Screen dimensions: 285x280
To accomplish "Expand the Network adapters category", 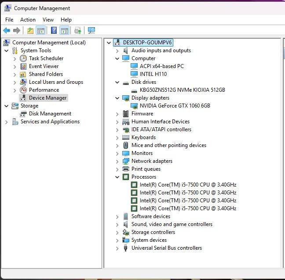I will tap(117, 162).
